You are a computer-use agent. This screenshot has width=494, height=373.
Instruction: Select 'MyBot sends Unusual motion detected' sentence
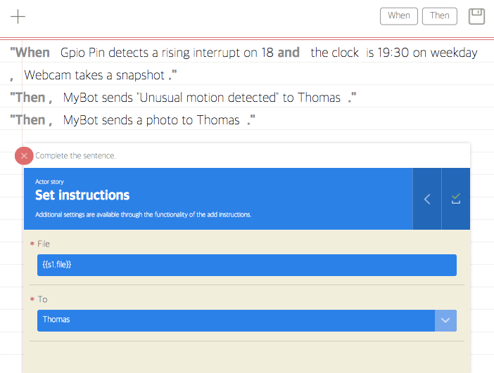pyautogui.click(x=202, y=98)
